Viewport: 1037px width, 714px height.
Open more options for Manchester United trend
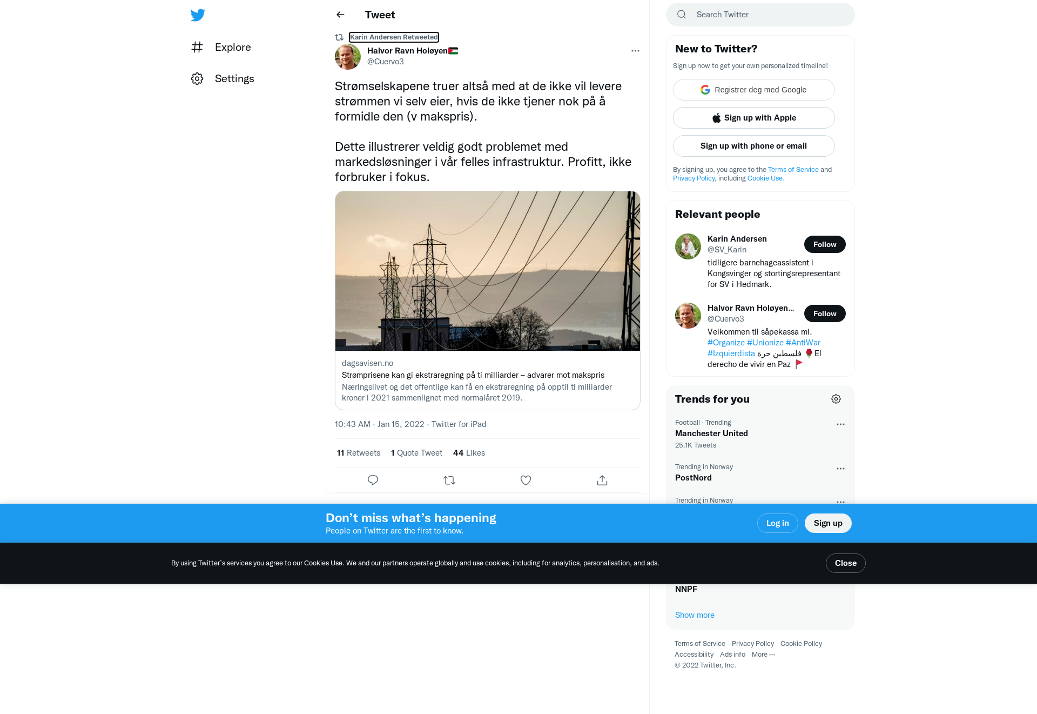coord(840,424)
